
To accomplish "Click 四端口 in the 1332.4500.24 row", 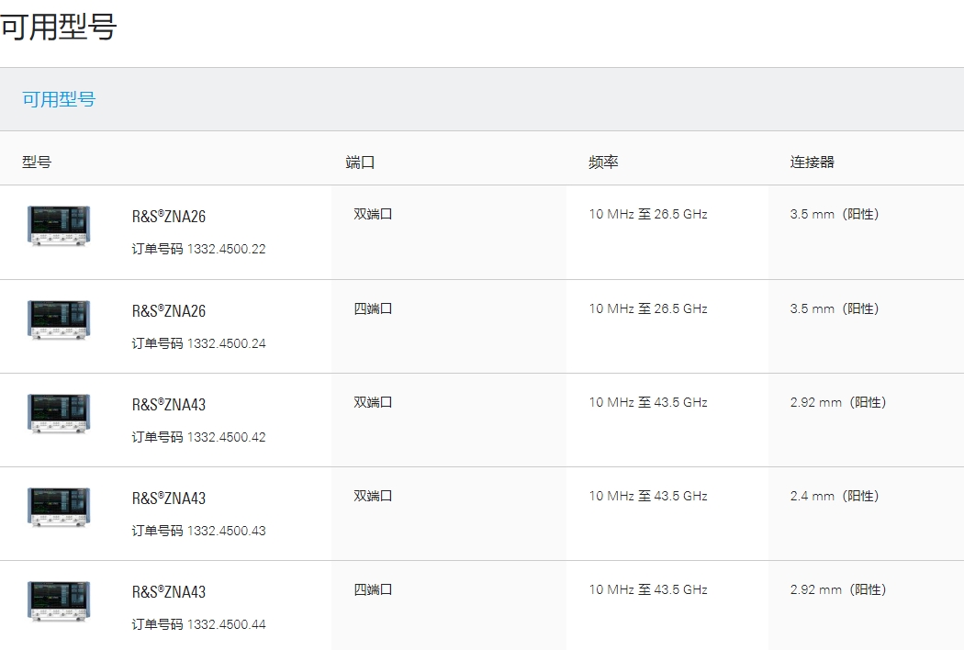I will coord(373,308).
